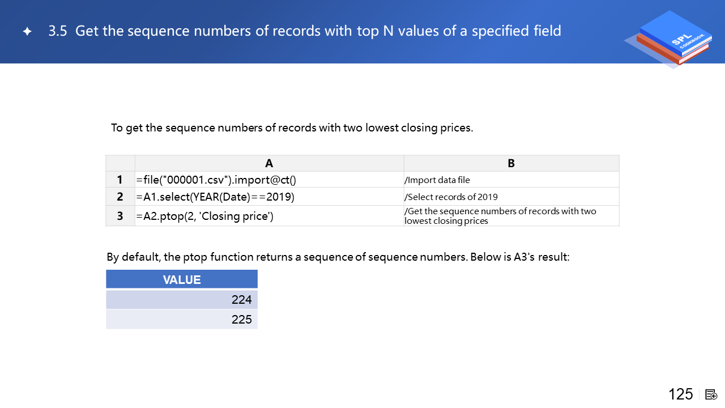Click the "/Get the sequence numbers" comment cell

point(500,216)
